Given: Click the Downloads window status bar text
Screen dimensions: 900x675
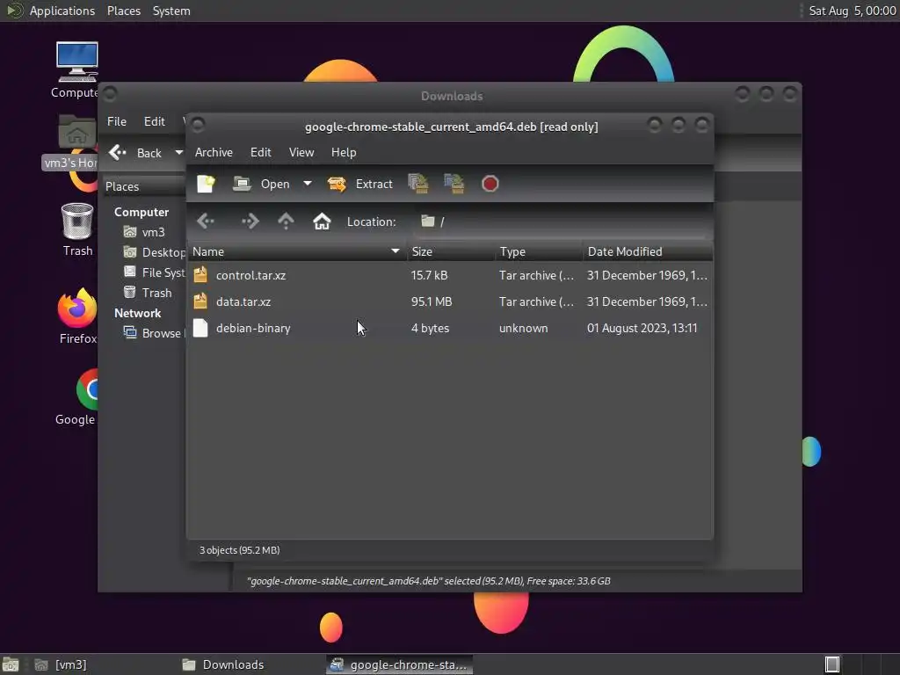Looking at the screenshot, I should tap(428, 581).
